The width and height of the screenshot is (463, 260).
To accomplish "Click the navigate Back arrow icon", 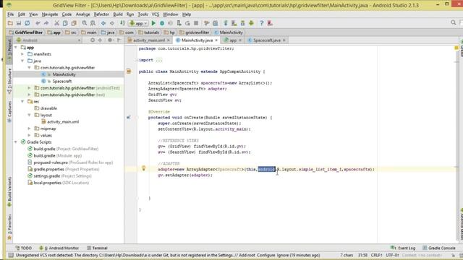I will pos(103,23).
